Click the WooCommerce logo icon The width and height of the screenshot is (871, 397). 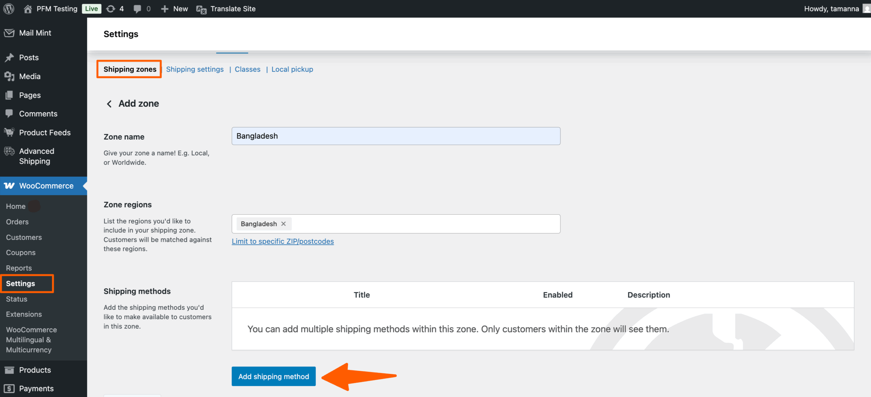click(x=9, y=186)
